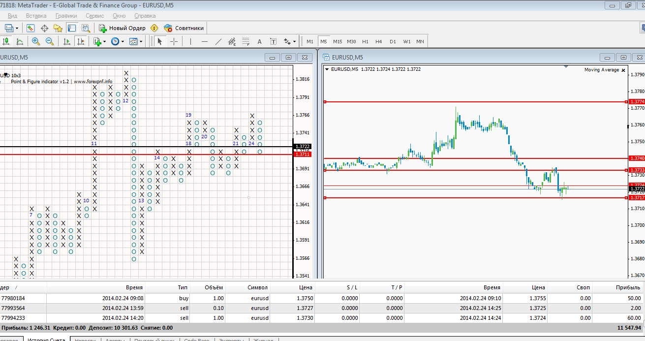645x341 pixels.
Task: Expand the EURUSD,M5 chart trade triangle
Action: coord(327,69)
